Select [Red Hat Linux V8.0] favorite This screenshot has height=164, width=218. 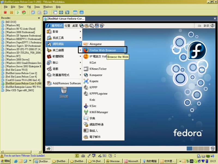[x=16, y=70]
